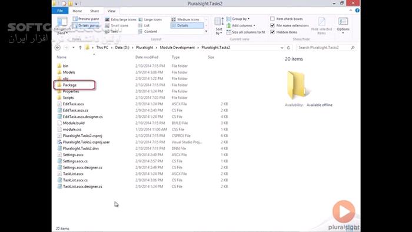Select Details layout
The width and height of the screenshot is (412, 232).
187,25
